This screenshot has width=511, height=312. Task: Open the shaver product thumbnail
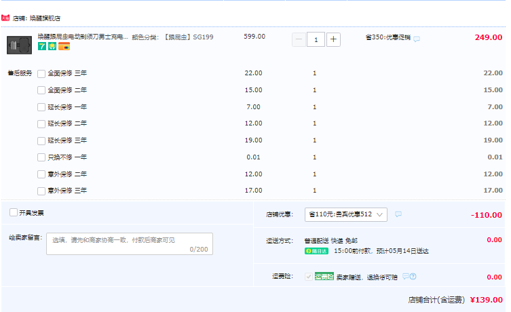click(19, 45)
